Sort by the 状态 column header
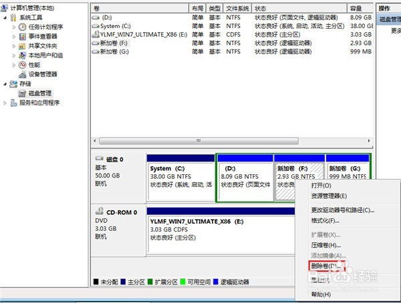This screenshot has width=401, height=303. [299, 9]
